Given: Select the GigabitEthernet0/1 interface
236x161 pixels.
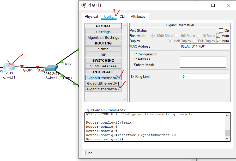Looking at the screenshot, I should pyautogui.click(x=104, y=83).
